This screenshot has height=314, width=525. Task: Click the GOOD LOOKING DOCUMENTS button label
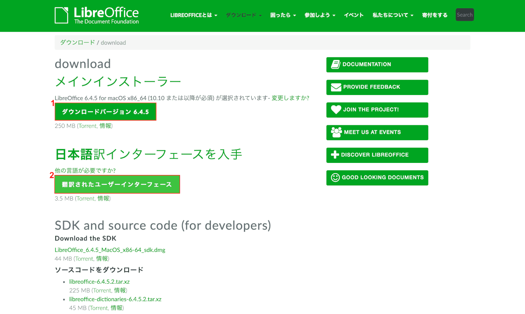(383, 177)
